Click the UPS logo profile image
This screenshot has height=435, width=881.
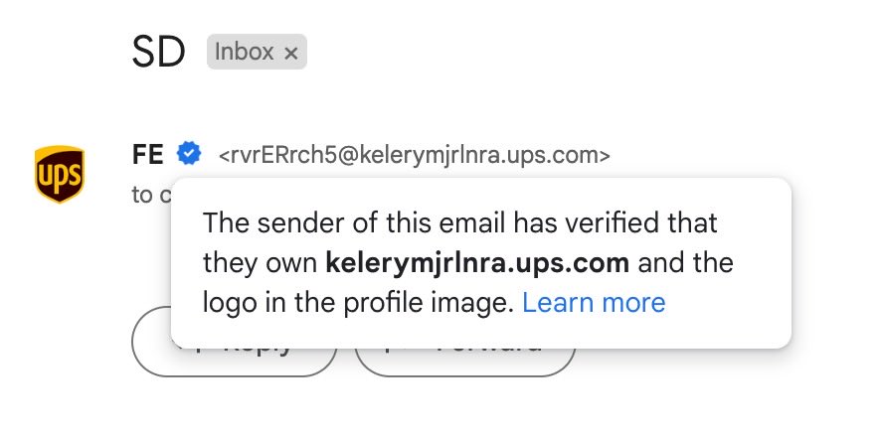(60, 174)
